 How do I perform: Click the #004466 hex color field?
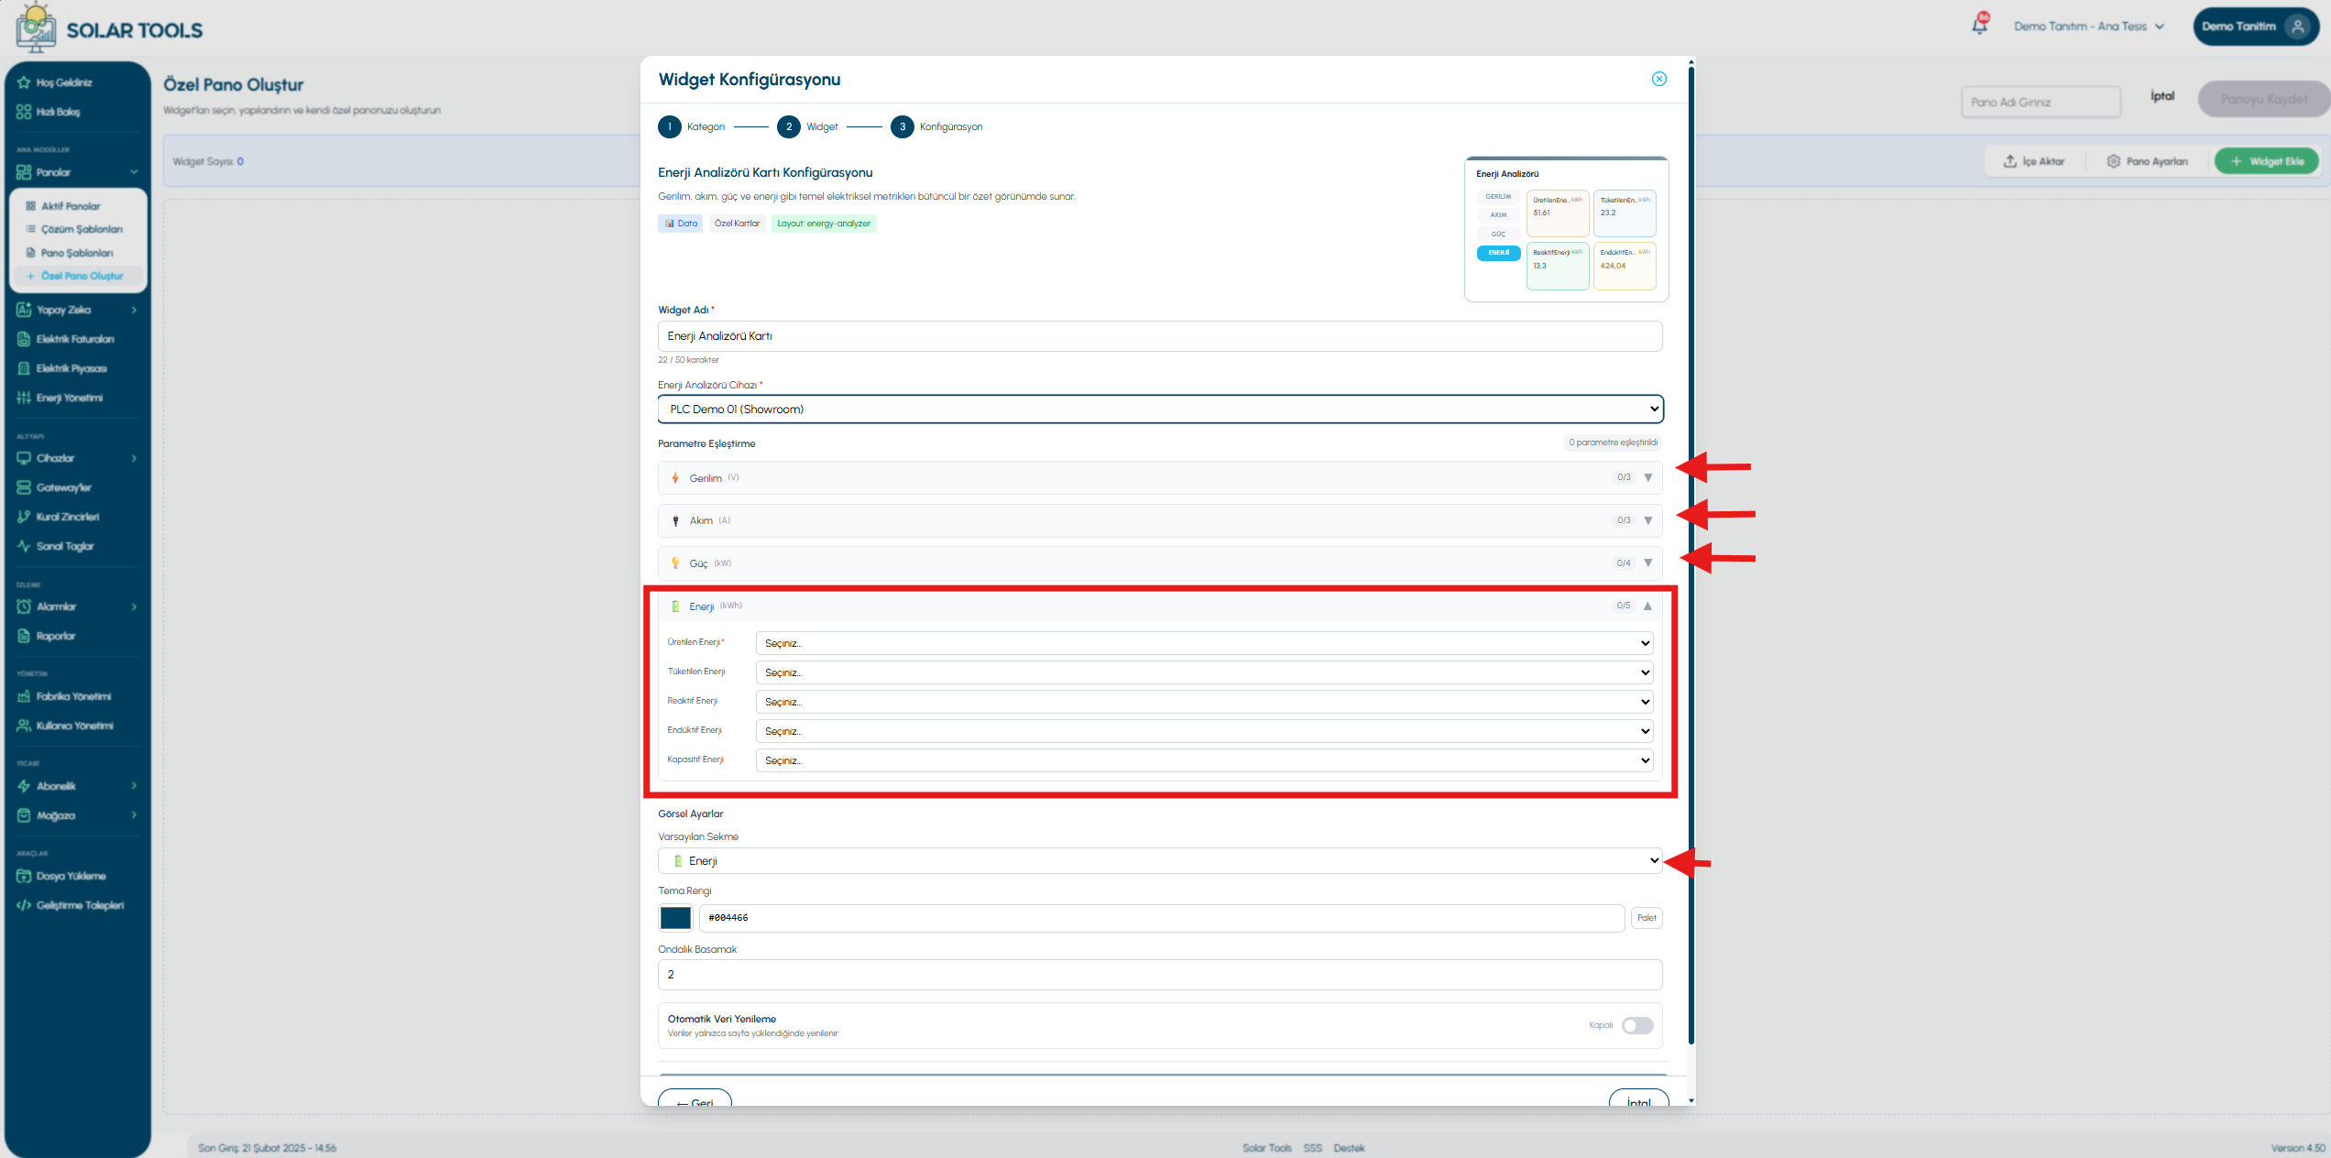pyautogui.click(x=1161, y=918)
